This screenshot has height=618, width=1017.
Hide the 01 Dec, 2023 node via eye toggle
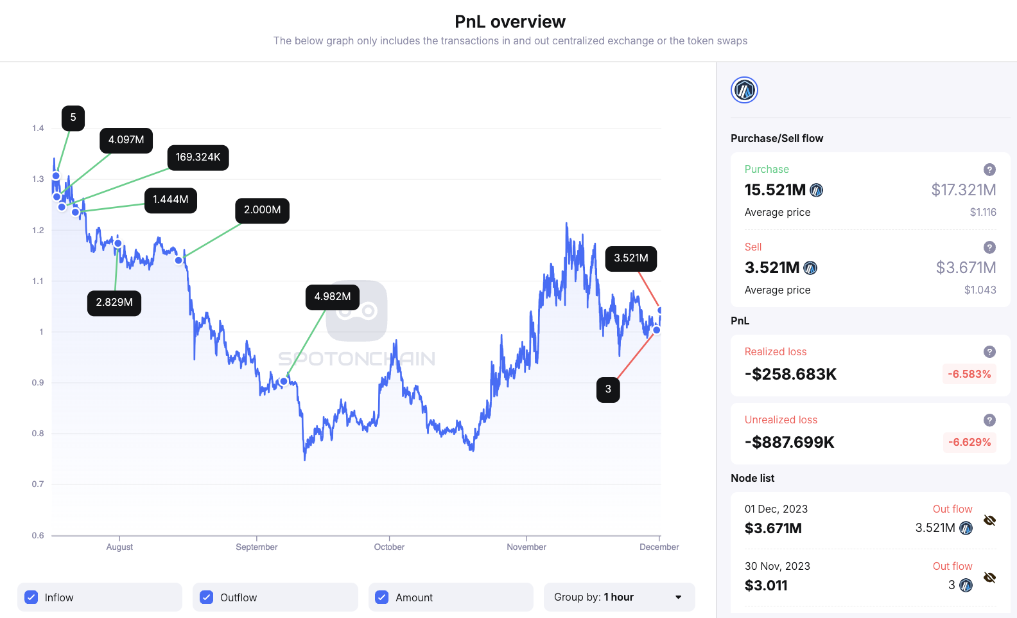(x=990, y=520)
